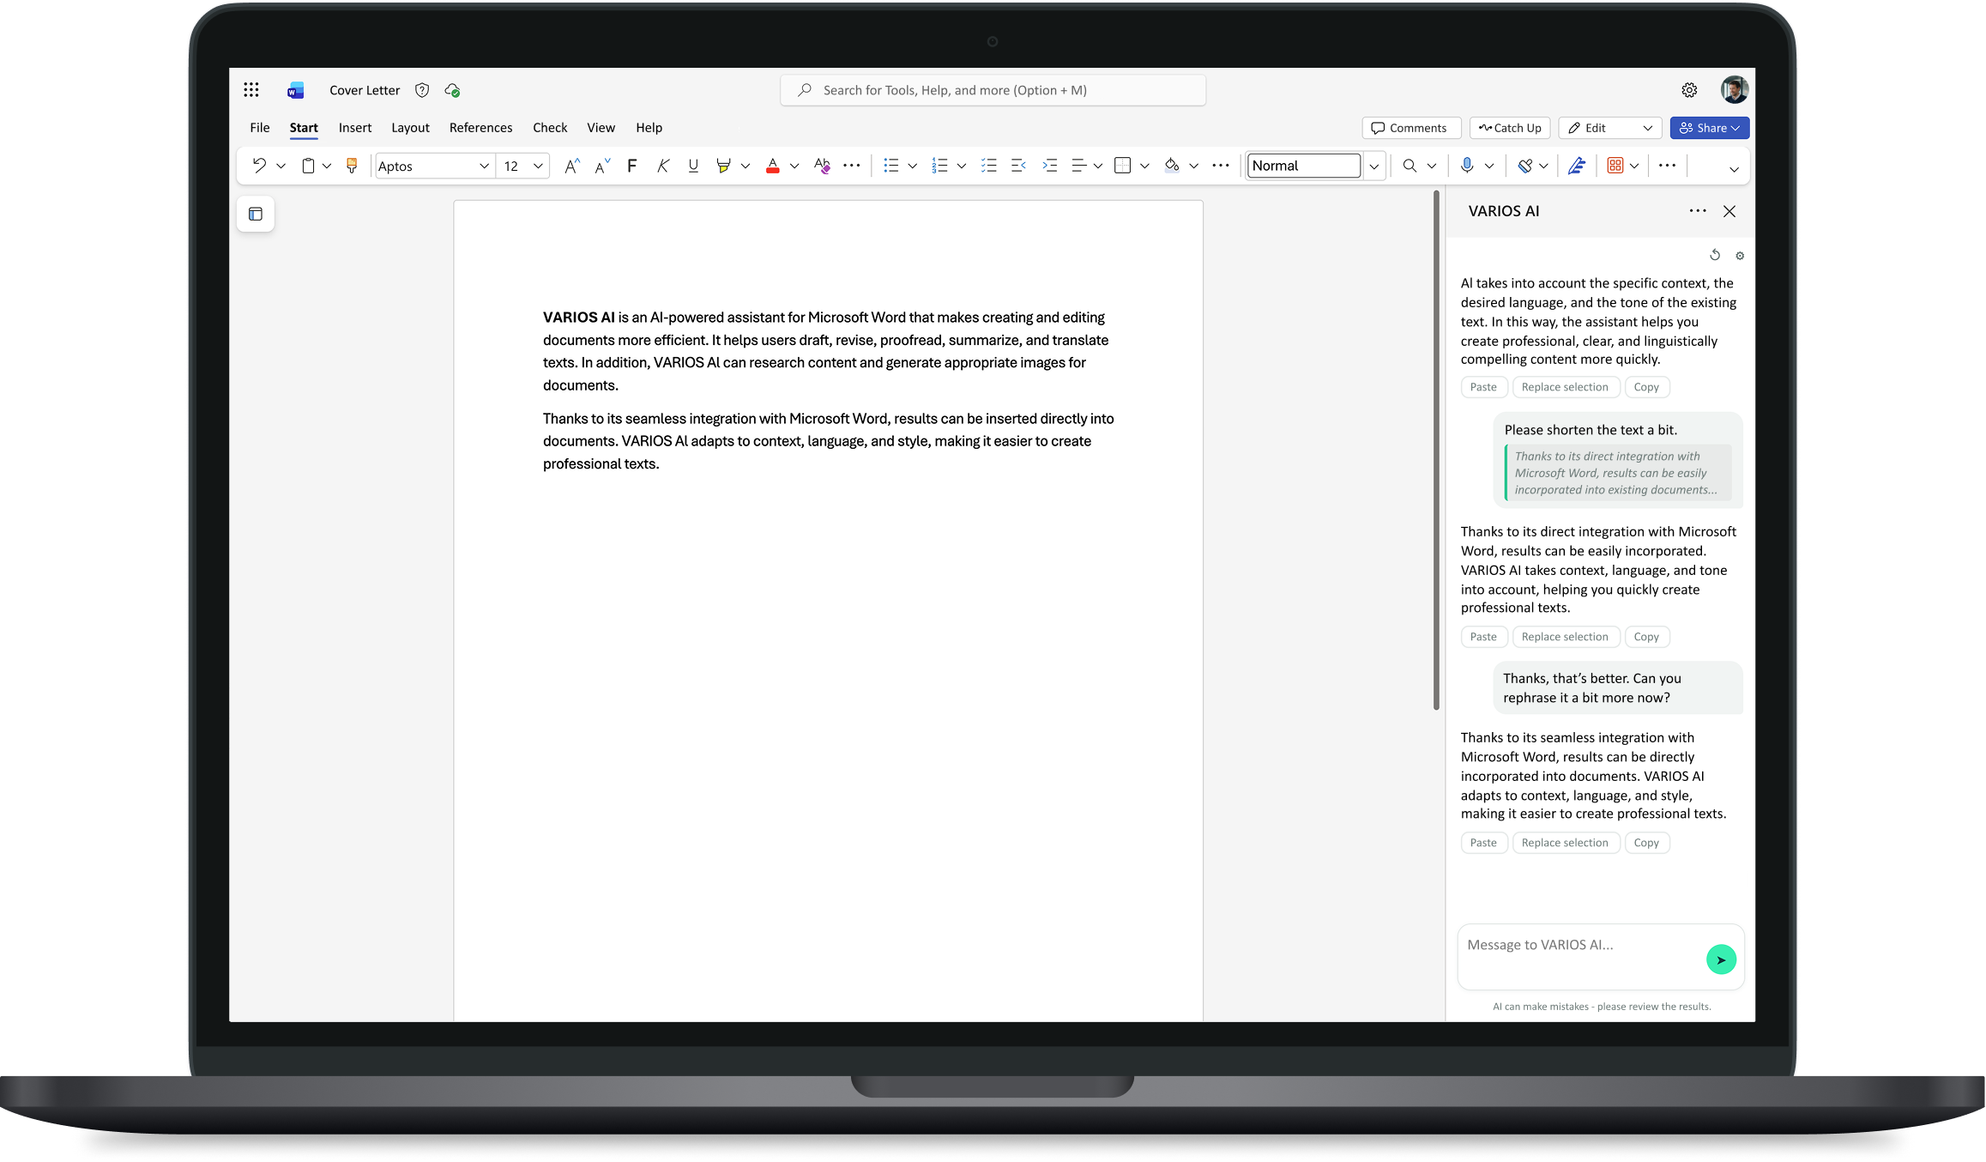This screenshot has width=1986, height=1162.
Task: Insert a numbered list
Action: 940,166
